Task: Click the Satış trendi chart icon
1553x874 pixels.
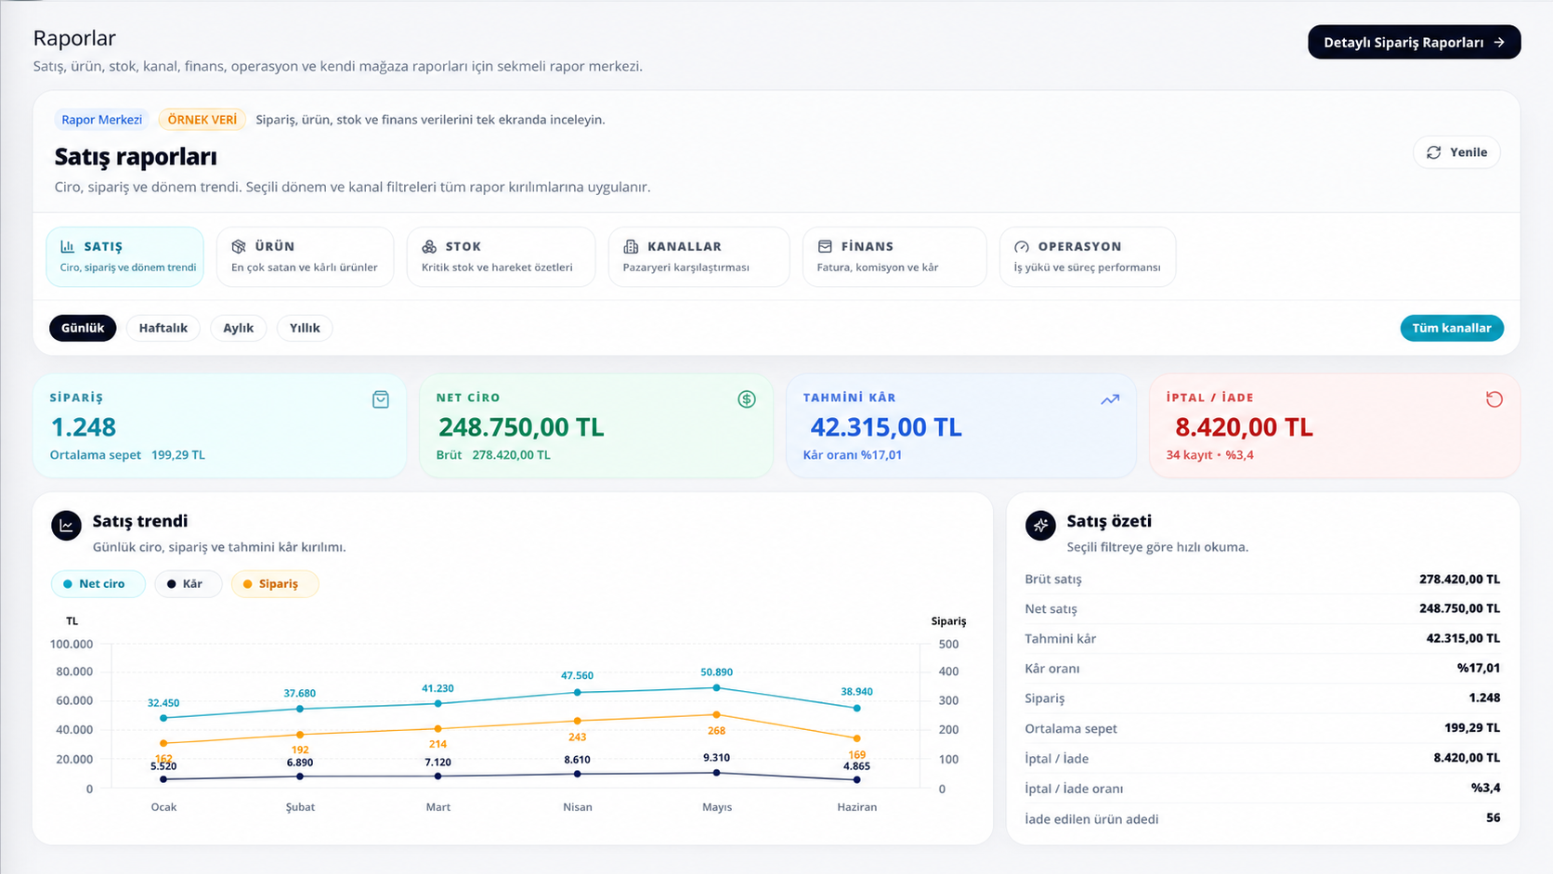Action: point(66,526)
